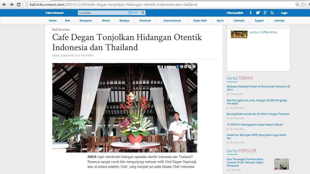Click the '1 hari lalu' timestamp
Image resolution: width=310 pixels, height=174 pixels.
235,170
